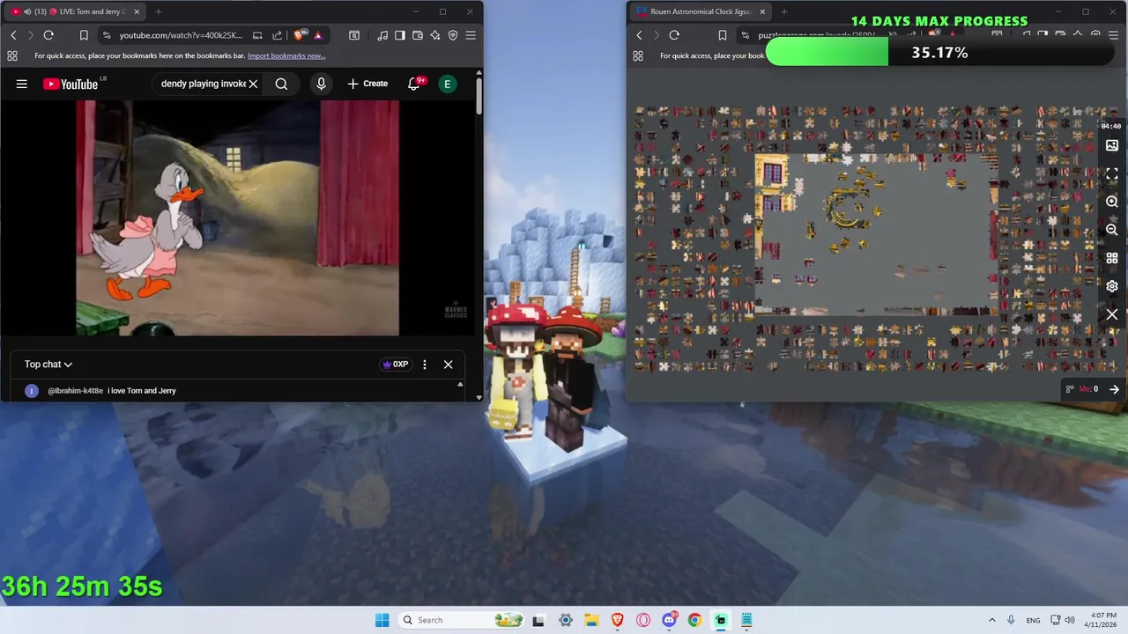Image resolution: width=1128 pixels, height=634 pixels.
Task: Expand the Top chat dropdown
Action: (48, 364)
